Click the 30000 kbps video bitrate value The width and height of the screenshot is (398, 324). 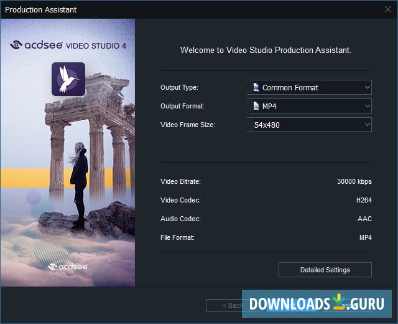click(x=354, y=181)
